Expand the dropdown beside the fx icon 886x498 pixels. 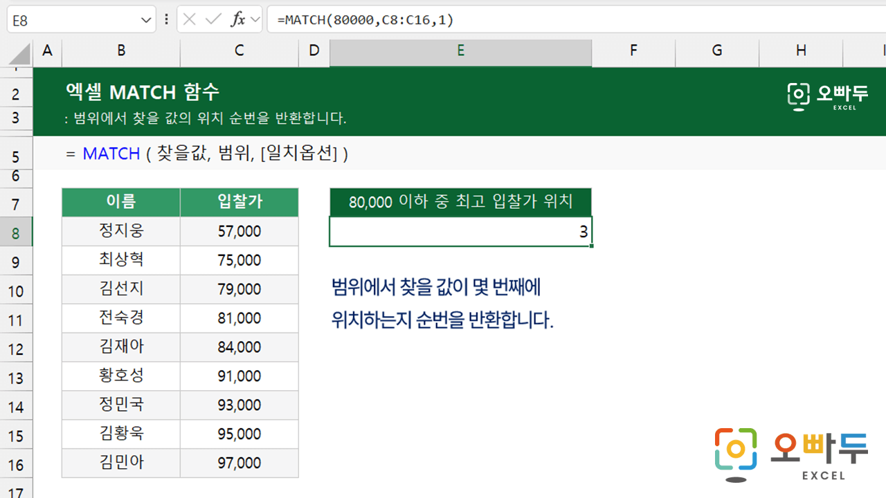click(x=255, y=20)
